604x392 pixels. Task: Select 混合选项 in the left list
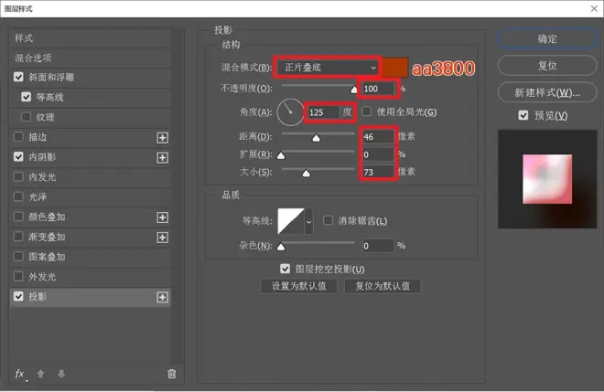[x=90, y=58]
